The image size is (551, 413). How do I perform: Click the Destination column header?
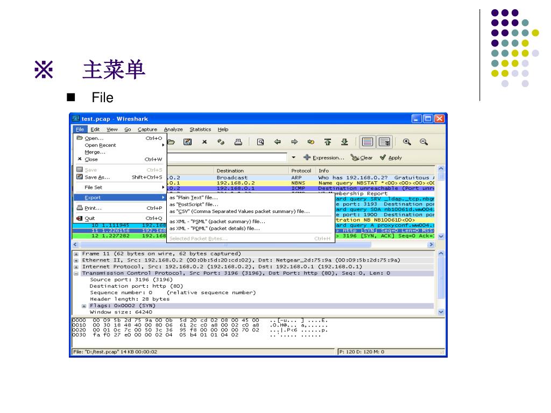(251, 170)
